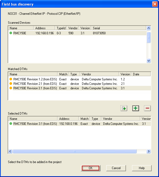The width and height of the screenshot is (159, 177).
Task: Click green status dot of scanned RMC150E
Action: click(11, 33)
